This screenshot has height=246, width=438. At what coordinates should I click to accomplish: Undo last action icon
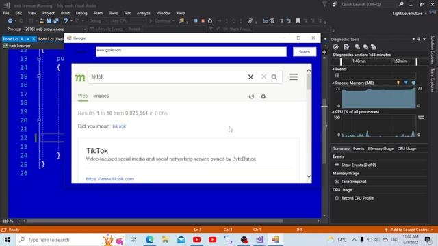pos(66,21)
